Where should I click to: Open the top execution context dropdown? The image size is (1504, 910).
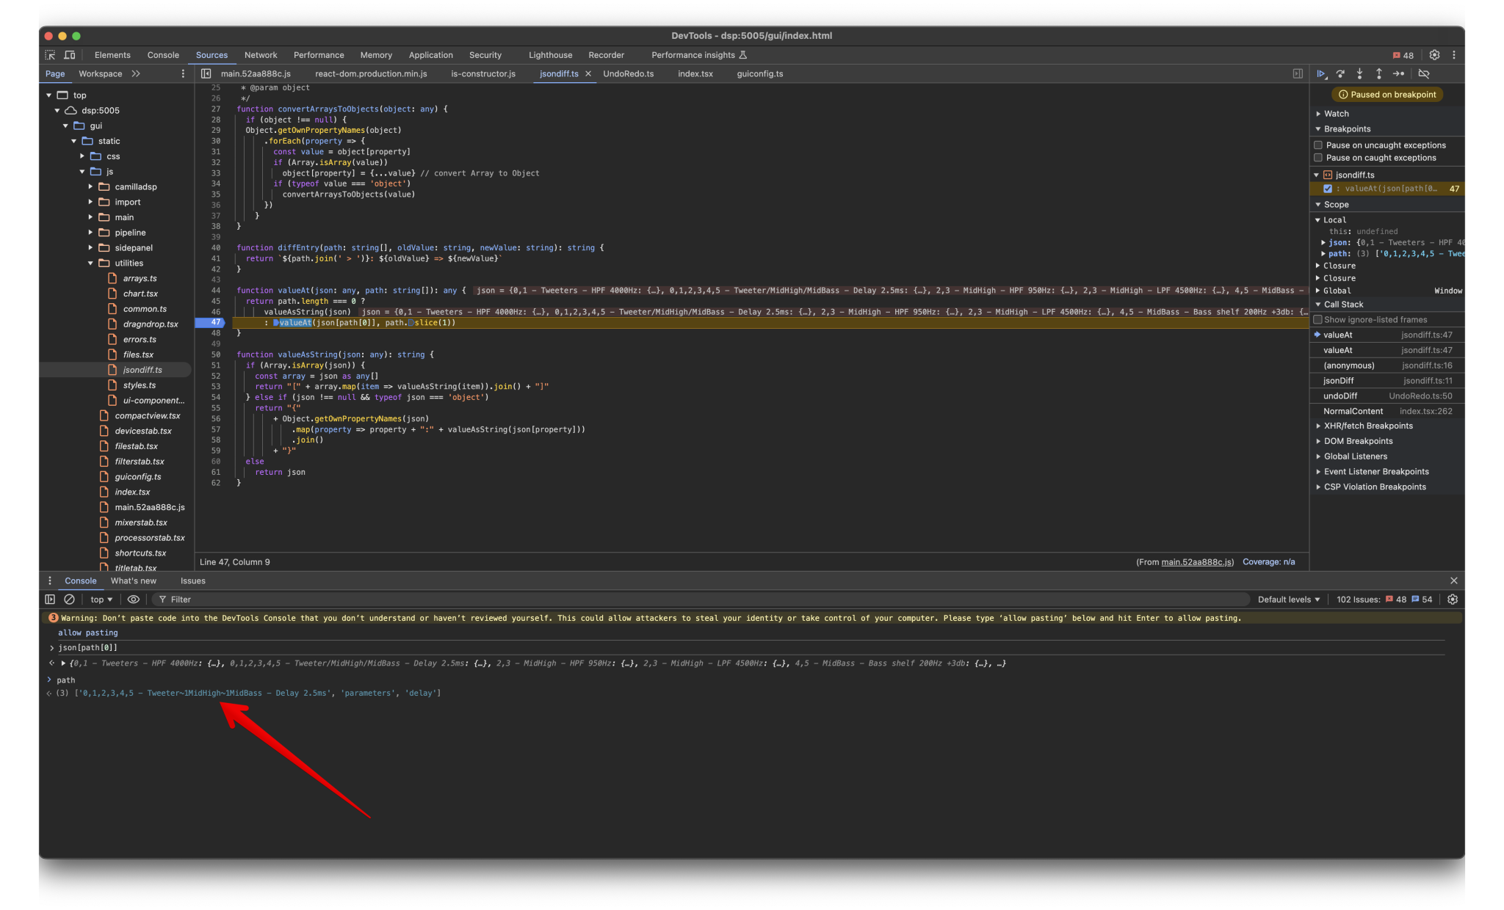[x=101, y=600]
